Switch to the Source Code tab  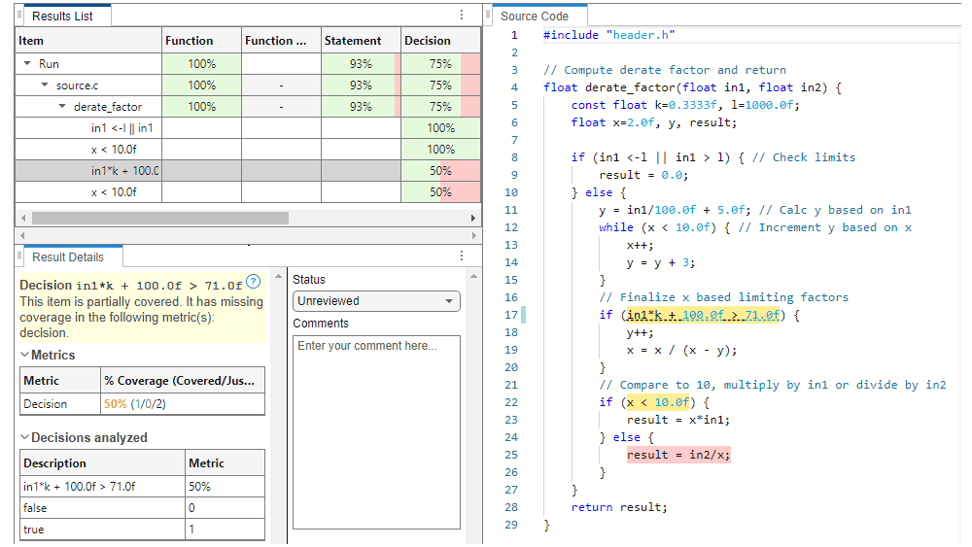[x=535, y=16]
